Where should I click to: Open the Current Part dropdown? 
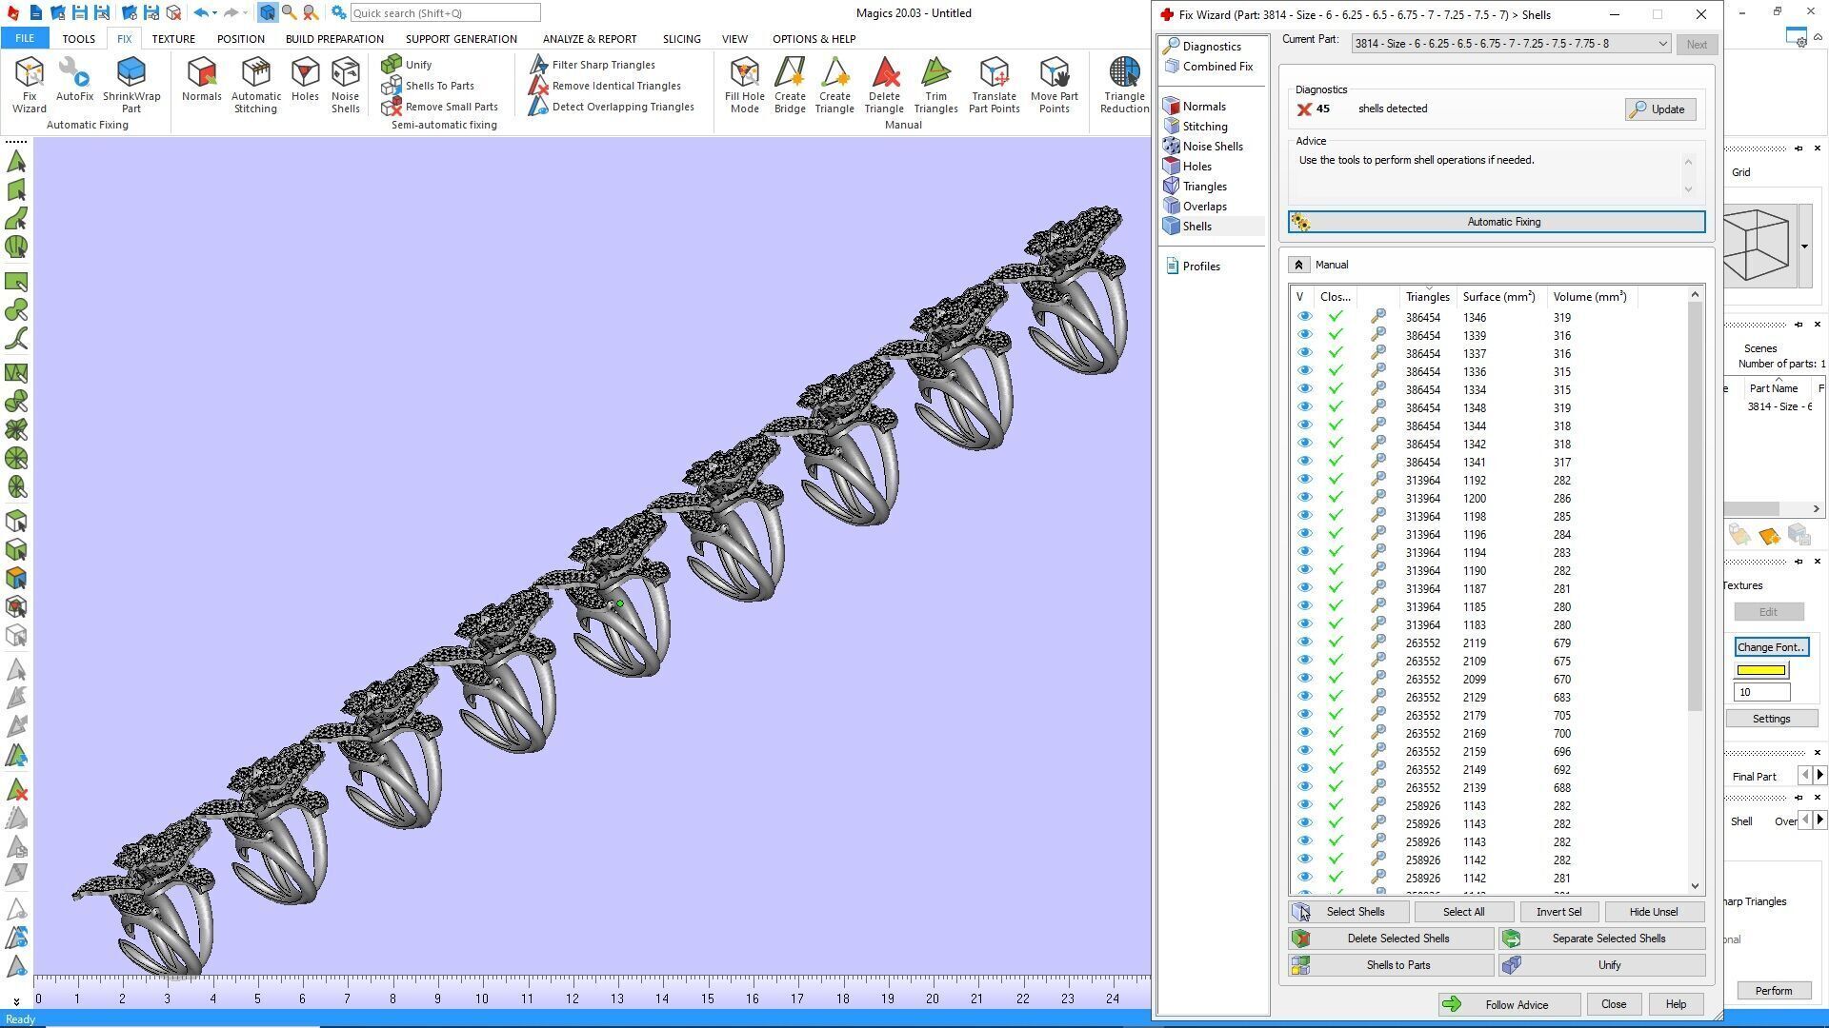click(1662, 44)
